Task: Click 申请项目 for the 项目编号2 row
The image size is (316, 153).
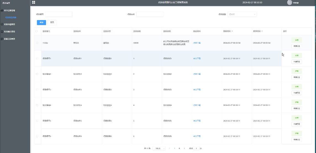Action: 297,77
